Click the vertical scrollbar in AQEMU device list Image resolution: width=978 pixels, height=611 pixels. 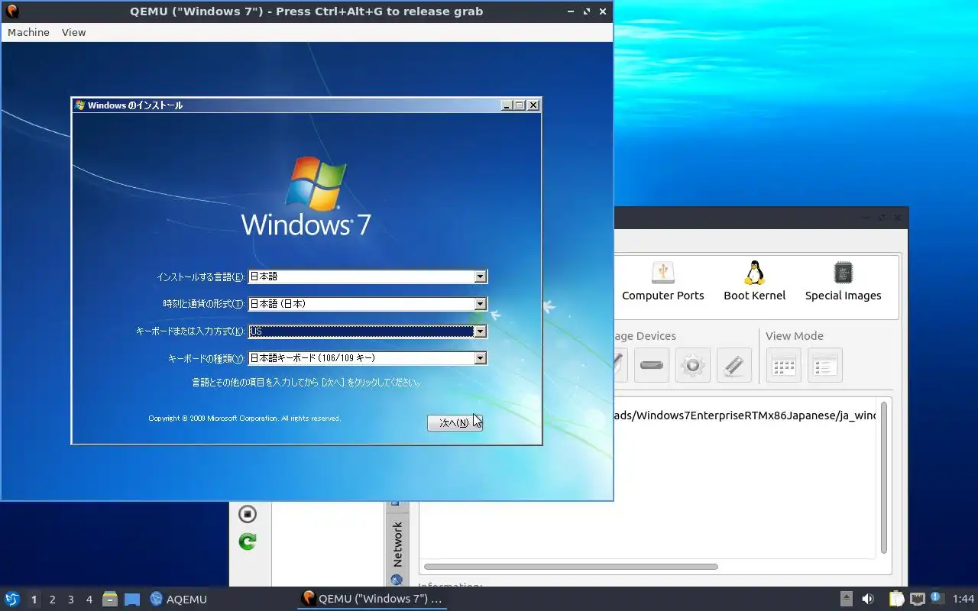[884, 477]
